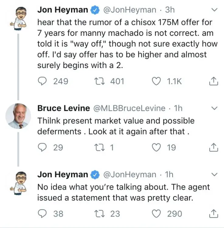Expand more options on last Heyman tweet
This screenshot has width=224, height=228.
[x=214, y=174]
